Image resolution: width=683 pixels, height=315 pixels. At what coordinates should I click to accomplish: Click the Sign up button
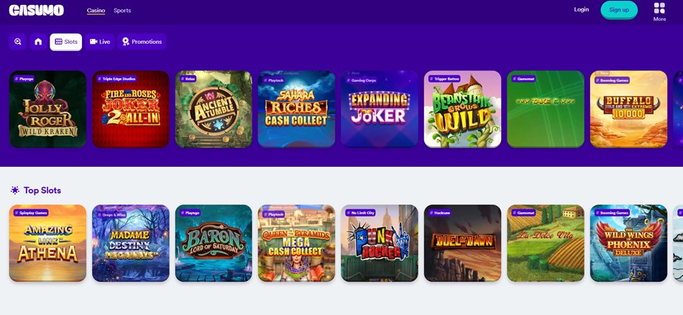[x=619, y=10]
